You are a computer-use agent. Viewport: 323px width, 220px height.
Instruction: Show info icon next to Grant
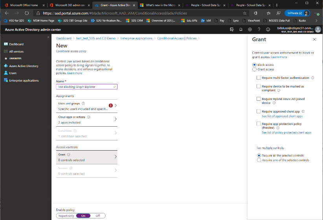coord(68,155)
